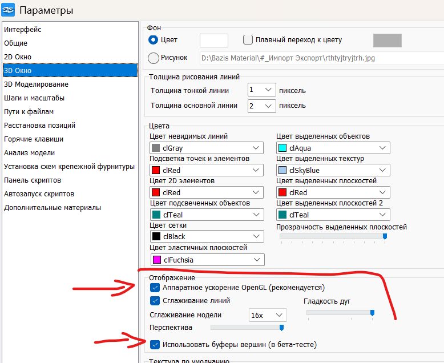Click the Bazis app icon in the title bar
444x363 pixels.
8,10
